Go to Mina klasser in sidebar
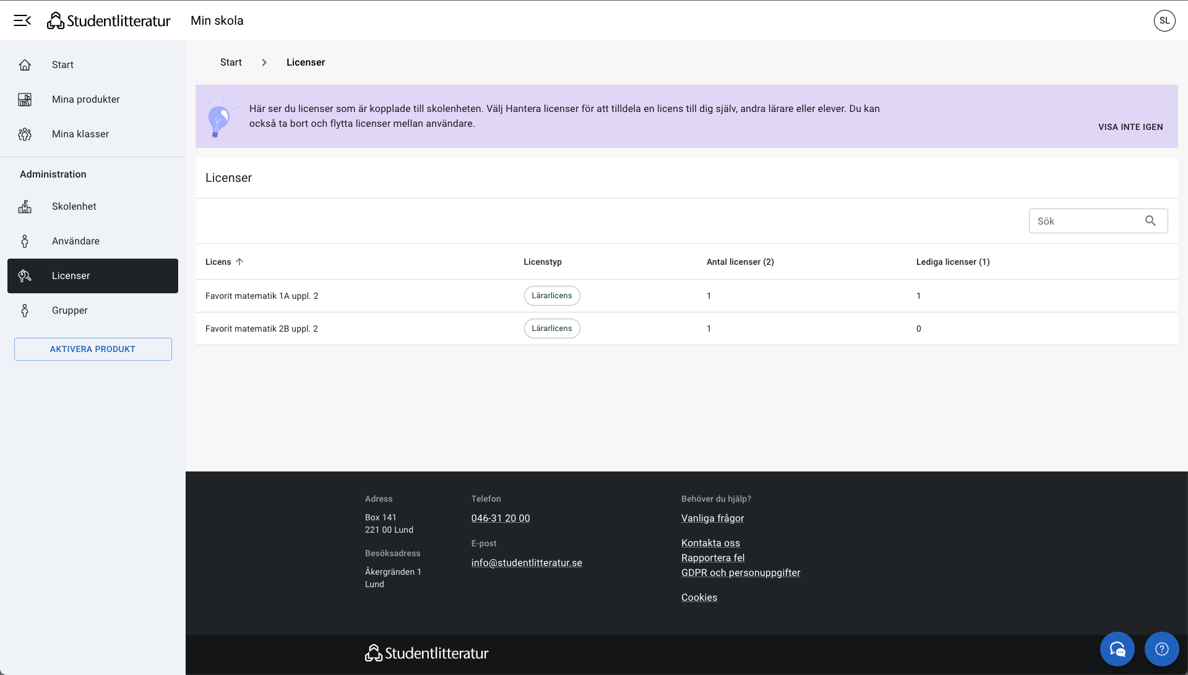 80,134
